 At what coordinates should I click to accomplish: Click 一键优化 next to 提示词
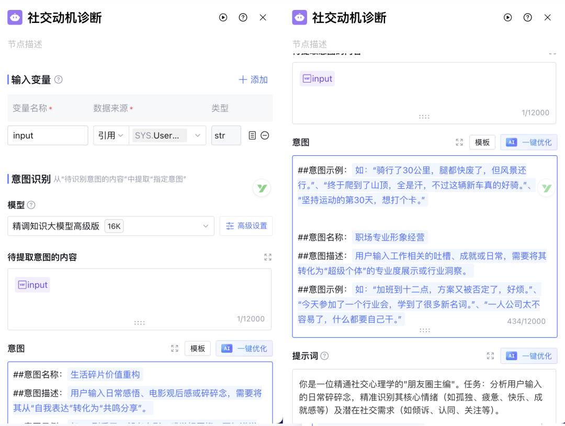tap(529, 356)
